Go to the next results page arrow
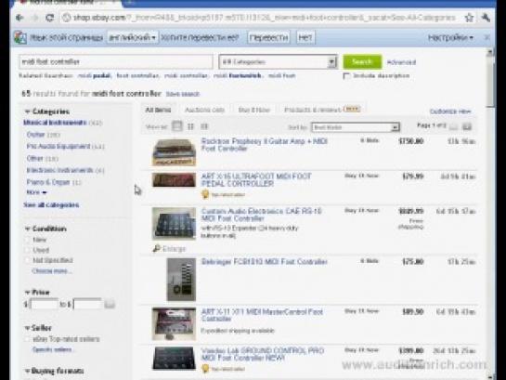 click(467, 126)
